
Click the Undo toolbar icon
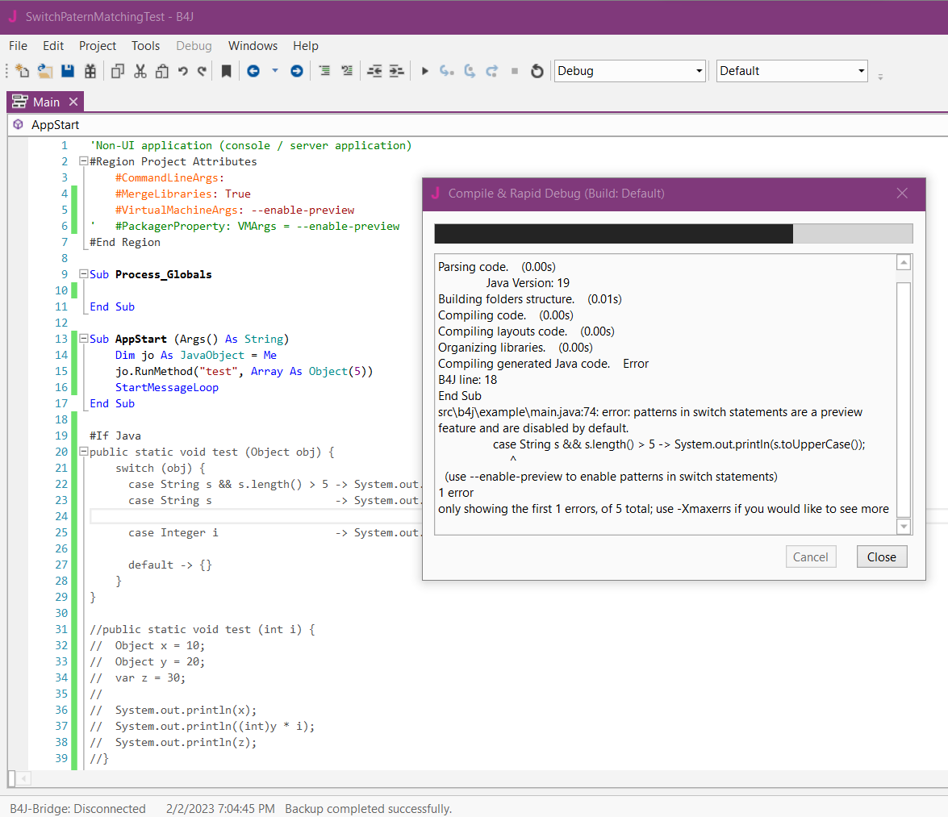[x=183, y=71]
